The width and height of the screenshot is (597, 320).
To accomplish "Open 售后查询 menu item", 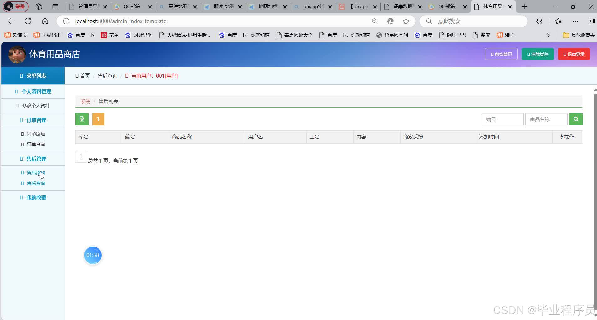I will coord(33,183).
